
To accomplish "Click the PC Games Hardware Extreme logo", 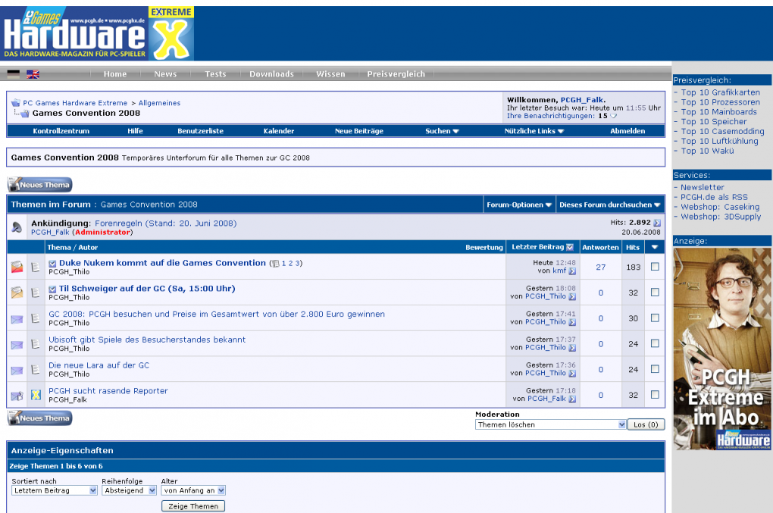I will pos(97,33).
